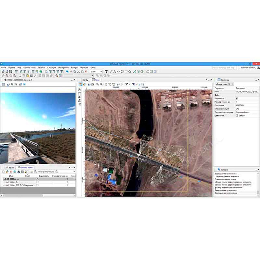The image size is (260, 260).
Task: Click the command search input field
Action: 227,67
